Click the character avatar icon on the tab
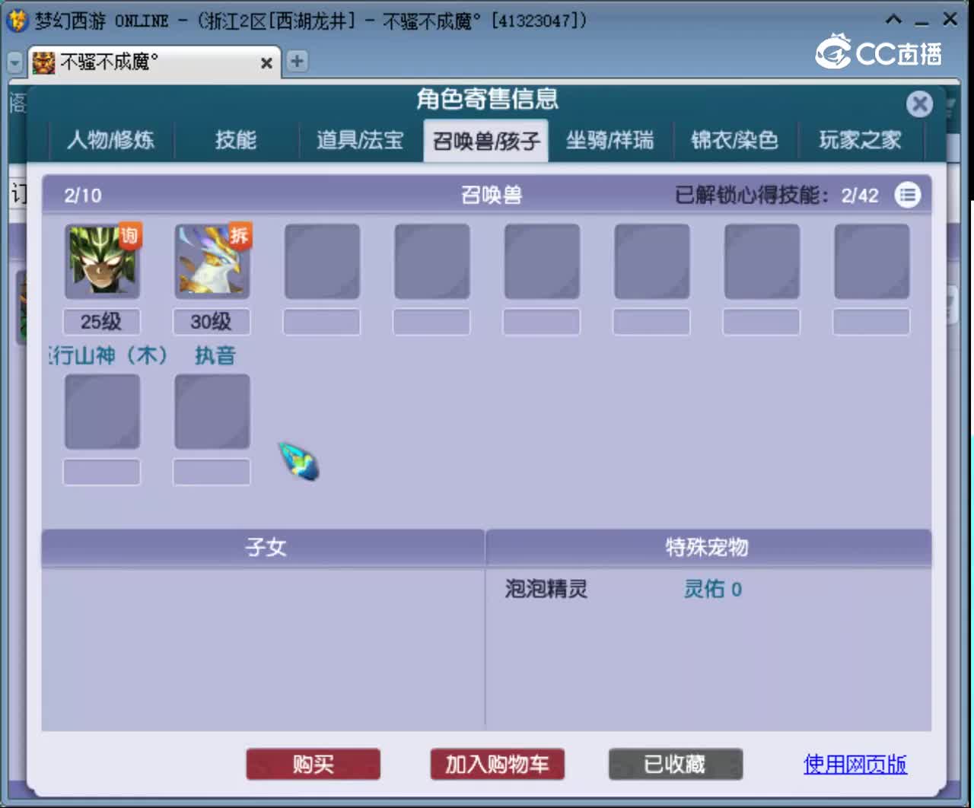The width and height of the screenshot is (974, 808). 43,62
